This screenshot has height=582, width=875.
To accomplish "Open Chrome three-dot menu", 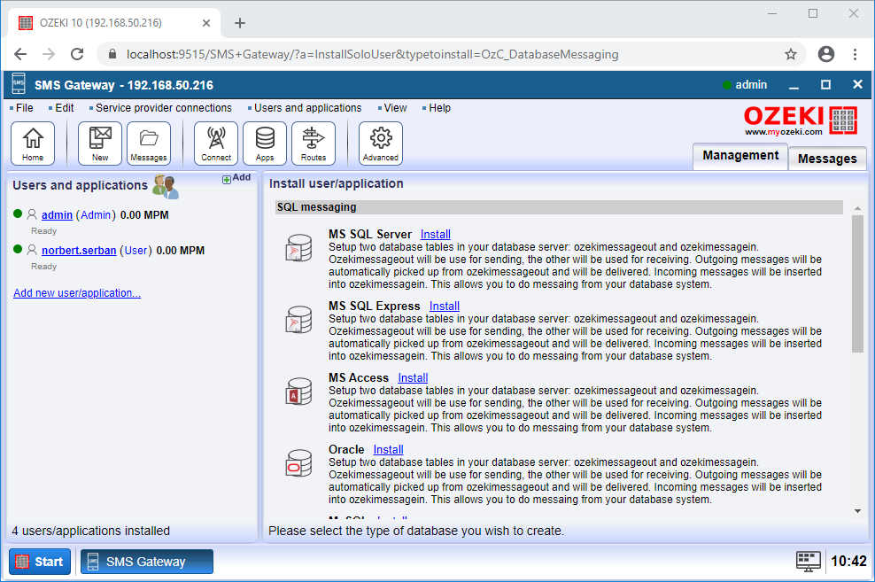I will (855, 54).
